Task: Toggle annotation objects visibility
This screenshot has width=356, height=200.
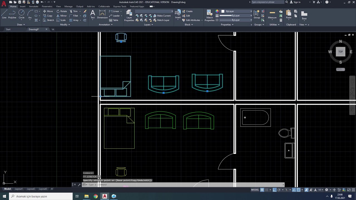Action: point(307,190)
